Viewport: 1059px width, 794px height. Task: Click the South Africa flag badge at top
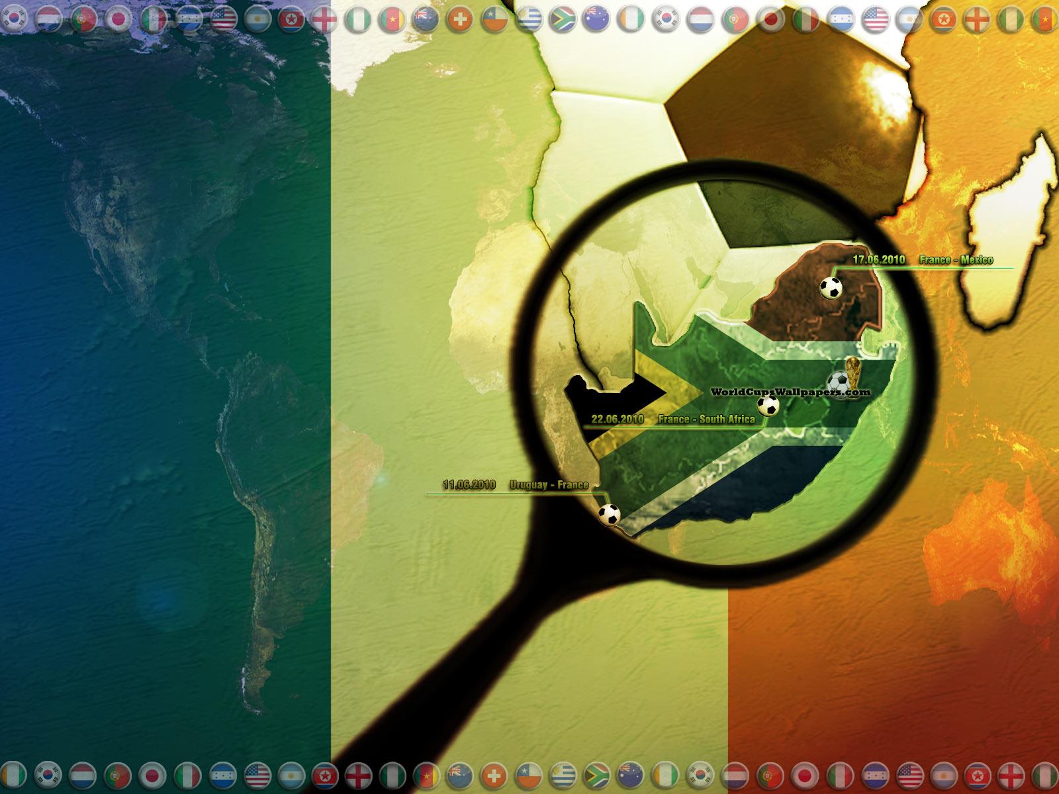click(x=562, y=20)
